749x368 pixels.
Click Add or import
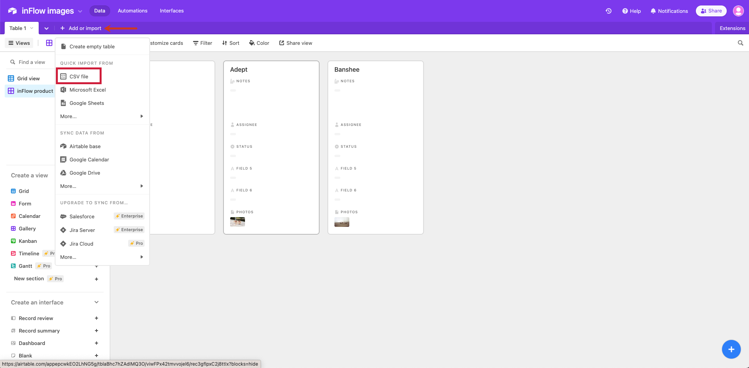80,28
